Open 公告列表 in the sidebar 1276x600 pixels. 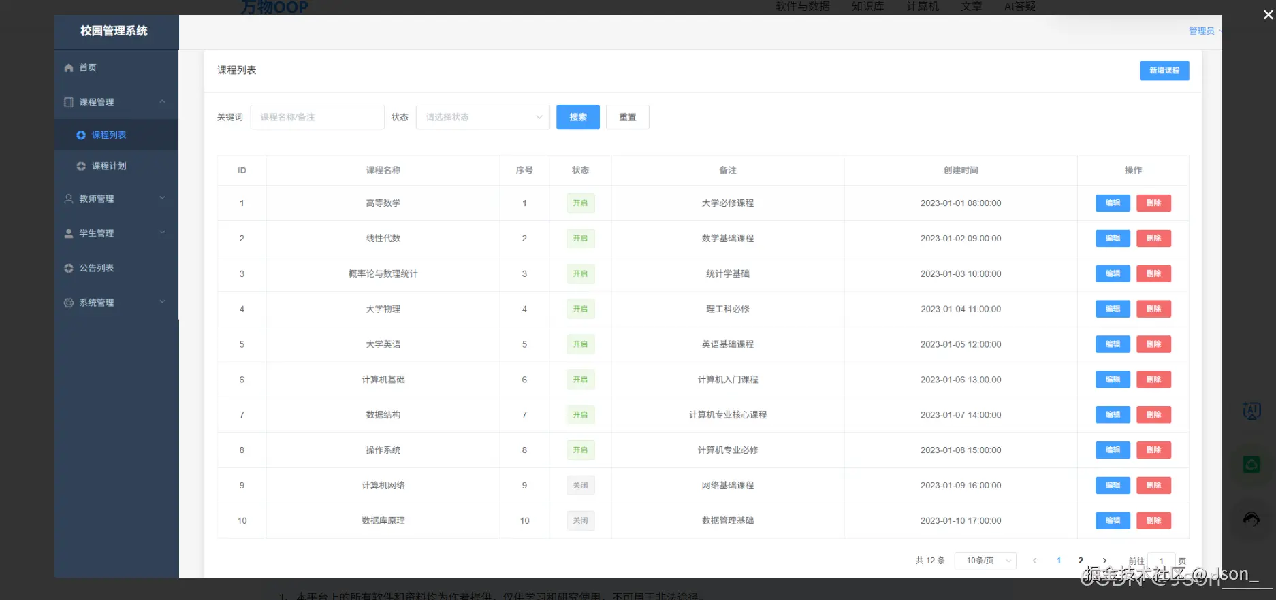tap(116, 268)
